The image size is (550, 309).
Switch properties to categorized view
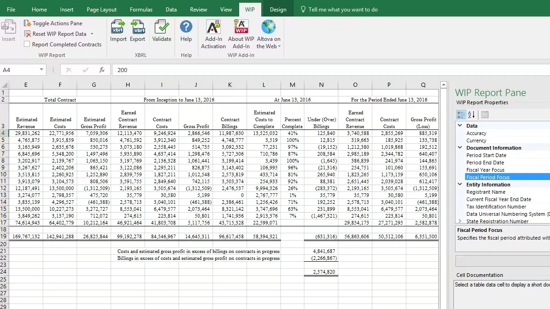point(461,115)
